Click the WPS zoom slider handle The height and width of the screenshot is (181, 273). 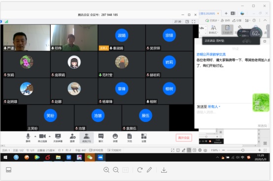[243, 150]
